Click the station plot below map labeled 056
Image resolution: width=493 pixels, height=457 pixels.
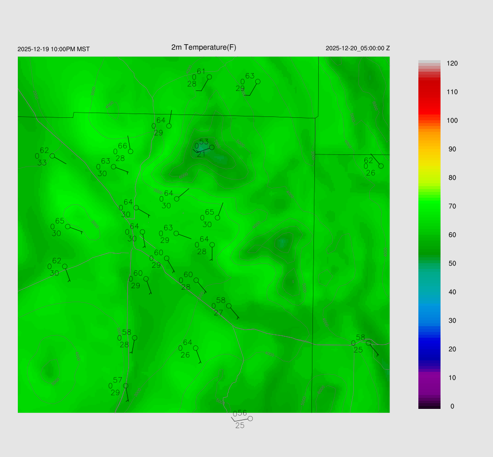(250, 419)
